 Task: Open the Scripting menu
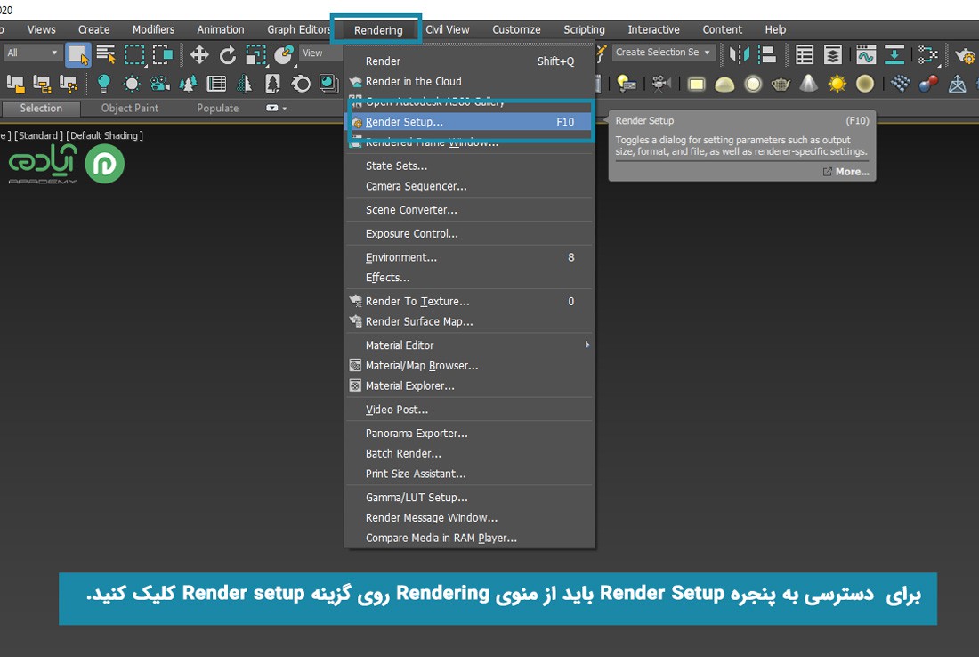coord(584,30)
